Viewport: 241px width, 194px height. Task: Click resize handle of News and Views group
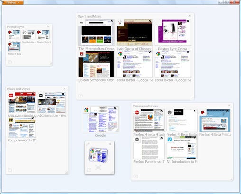tap(67, 172)
